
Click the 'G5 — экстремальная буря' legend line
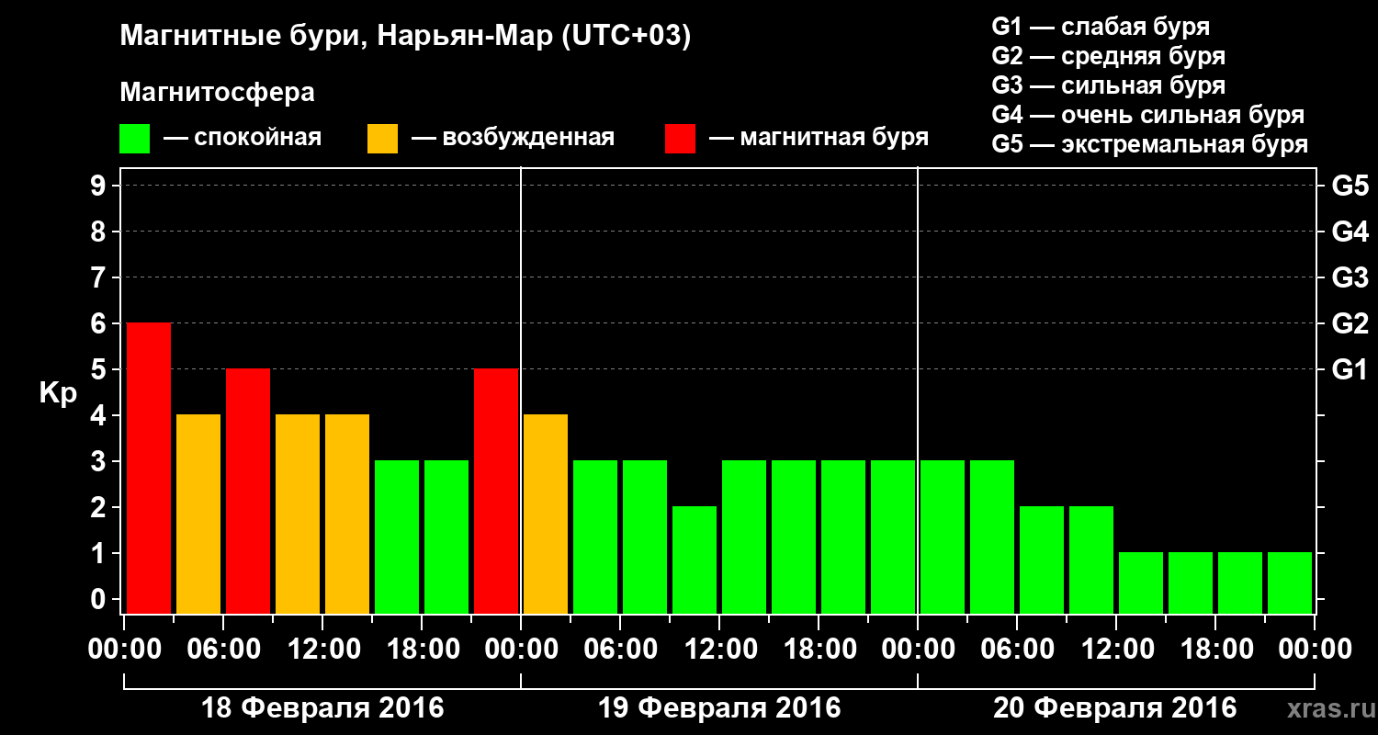(x=1150, y=145)
